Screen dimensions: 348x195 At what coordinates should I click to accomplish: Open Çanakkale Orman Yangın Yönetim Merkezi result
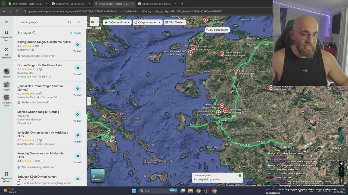pyautogui.click(x=40, y=88)
